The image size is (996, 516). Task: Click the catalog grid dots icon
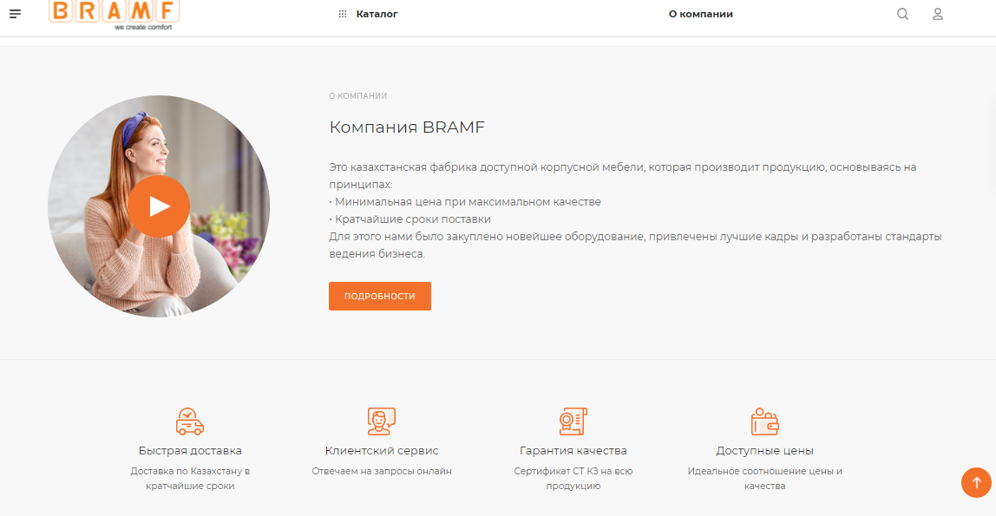click(x=343, y=14)
